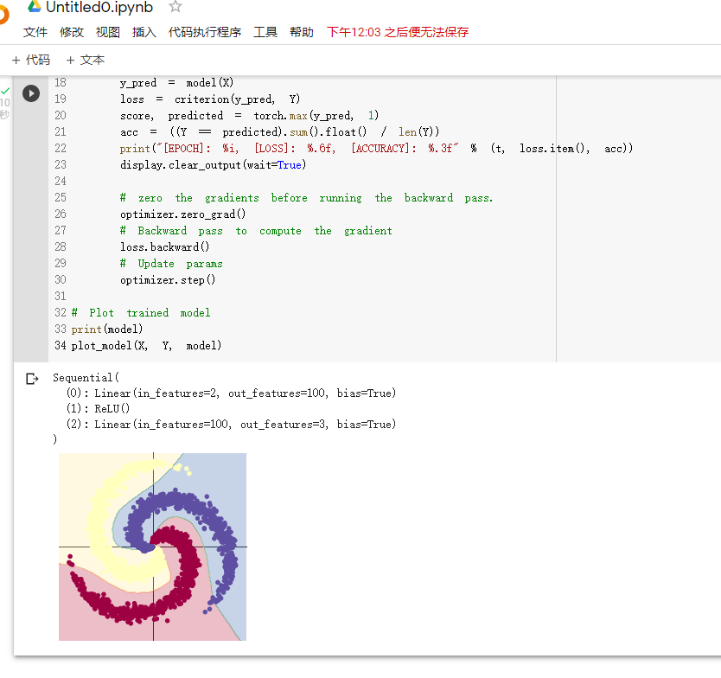Click comment '# Plot trained model'
Screen dimensions: 721x678
point(141,313)
